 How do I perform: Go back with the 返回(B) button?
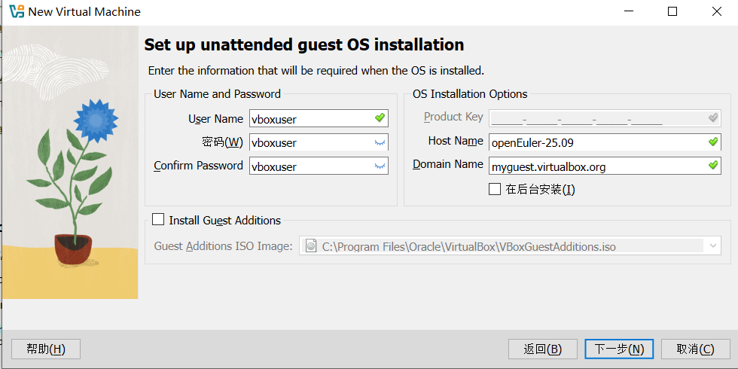543,349
